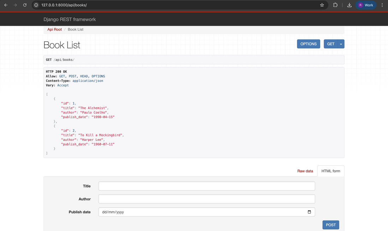Reload the page with the refresh icon
Screen dimensions: 388x231
[x=25, y=5]
